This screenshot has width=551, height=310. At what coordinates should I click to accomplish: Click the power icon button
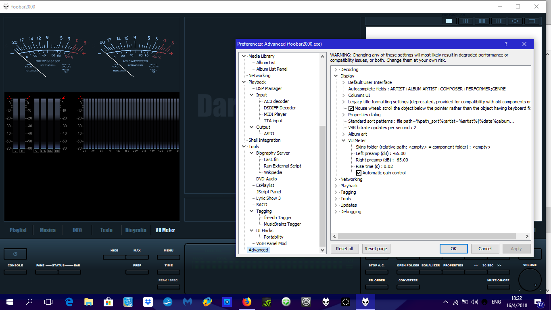point(15,254)
